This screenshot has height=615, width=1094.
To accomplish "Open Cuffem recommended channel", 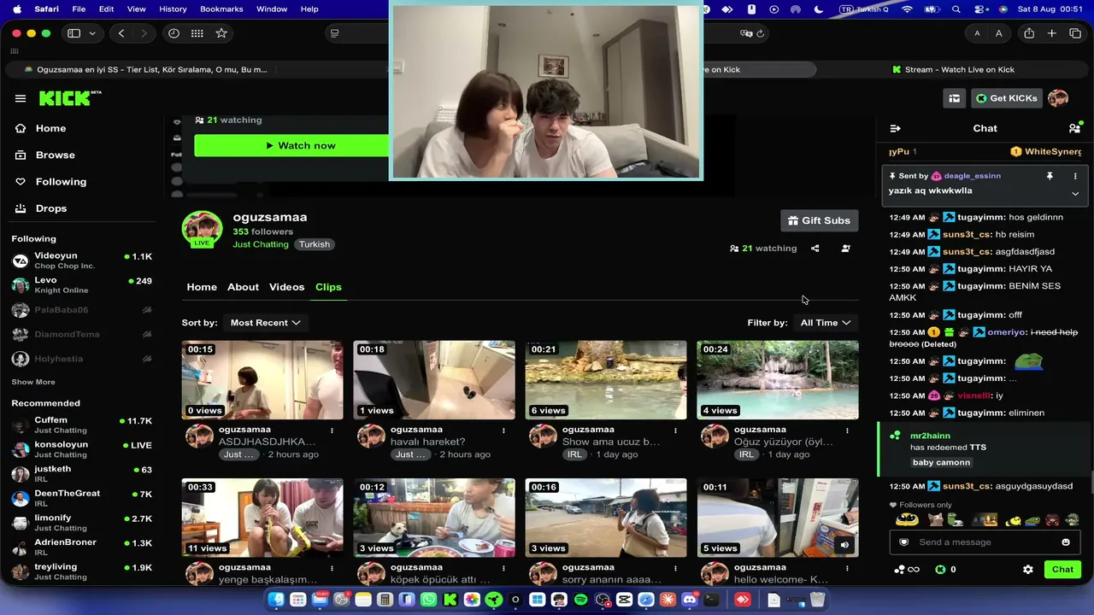I will (82, 425).
